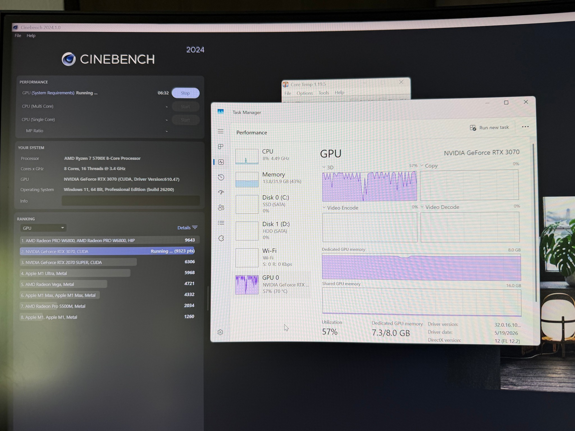The height and width of the screenshot is (431, 575).
Task: Expand the Video Encode graph dropdown
Action: [x=340, y=208]
